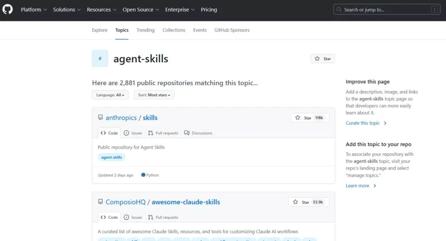Expand the Open Source menu
Image resolution: width=446 pixels, height=241 pixels.
point(141,10)
